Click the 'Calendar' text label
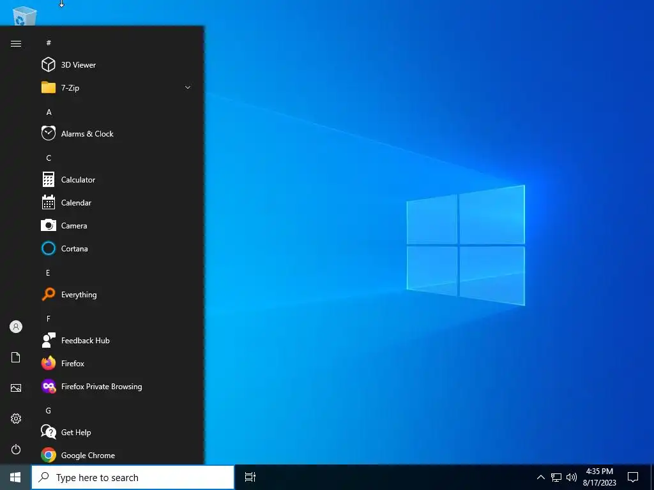 click(x=76, y=202)
